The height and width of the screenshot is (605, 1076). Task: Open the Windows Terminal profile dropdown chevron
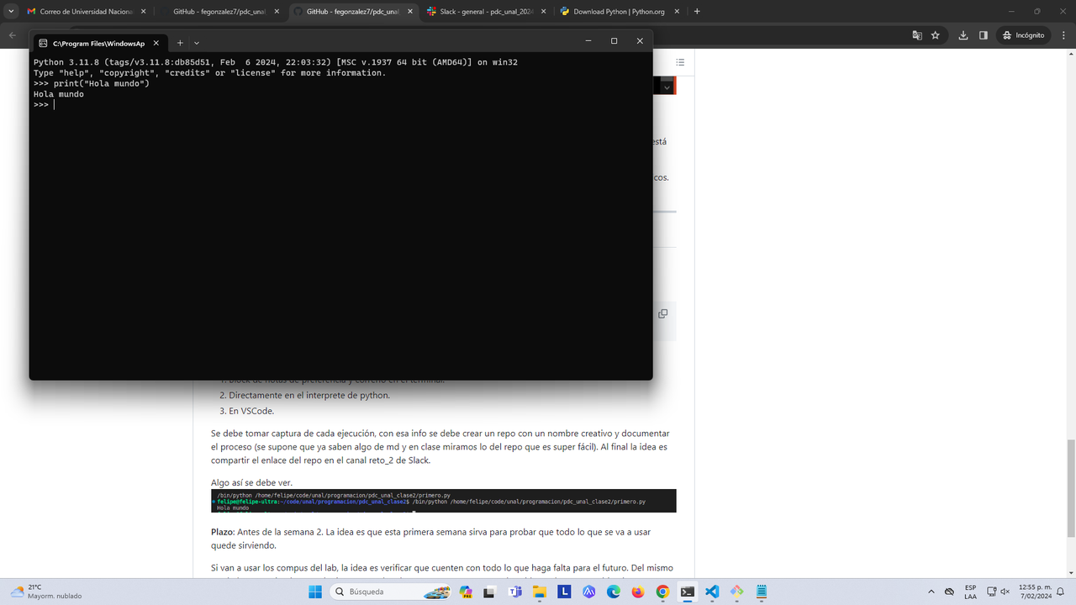click(196, 43)
